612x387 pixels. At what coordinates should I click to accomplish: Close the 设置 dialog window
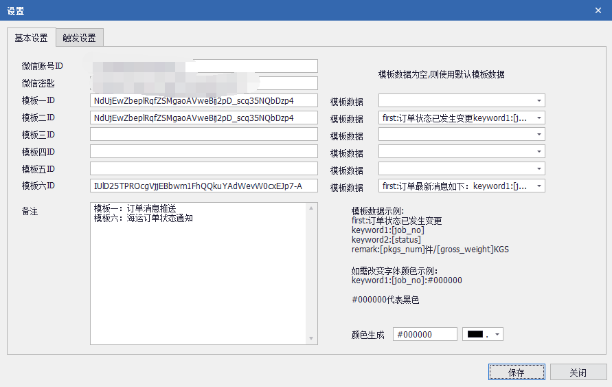(598, 10)
